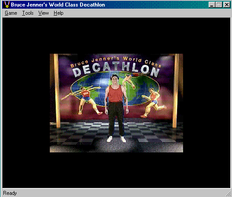The image size is (232, 197).
Task: Close the Decathlon window
Action: coord(227,5)
